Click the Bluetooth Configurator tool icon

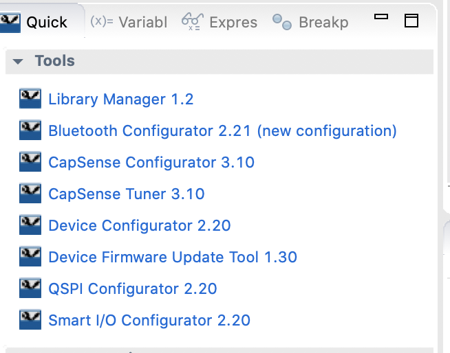click(31, 130)
